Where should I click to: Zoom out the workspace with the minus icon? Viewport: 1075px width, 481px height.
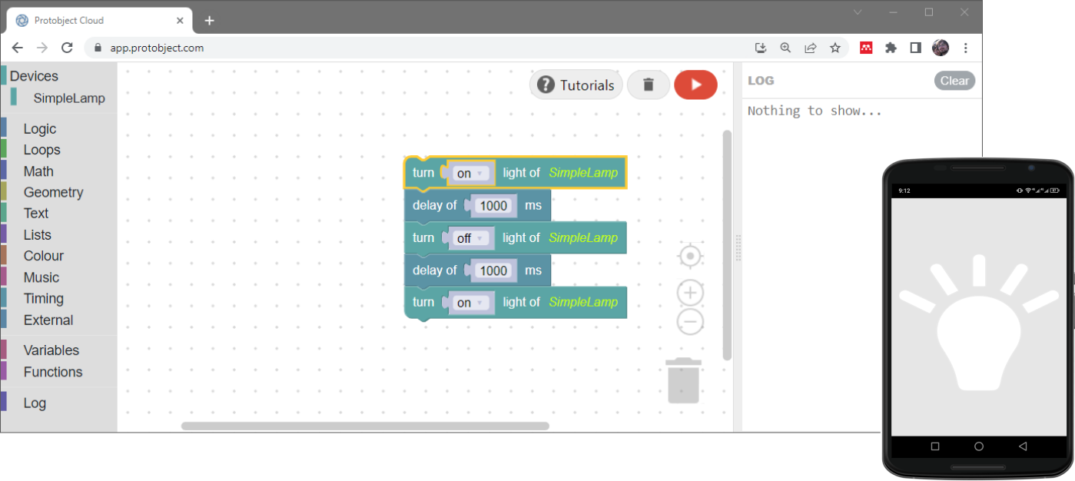pos(690,321)
